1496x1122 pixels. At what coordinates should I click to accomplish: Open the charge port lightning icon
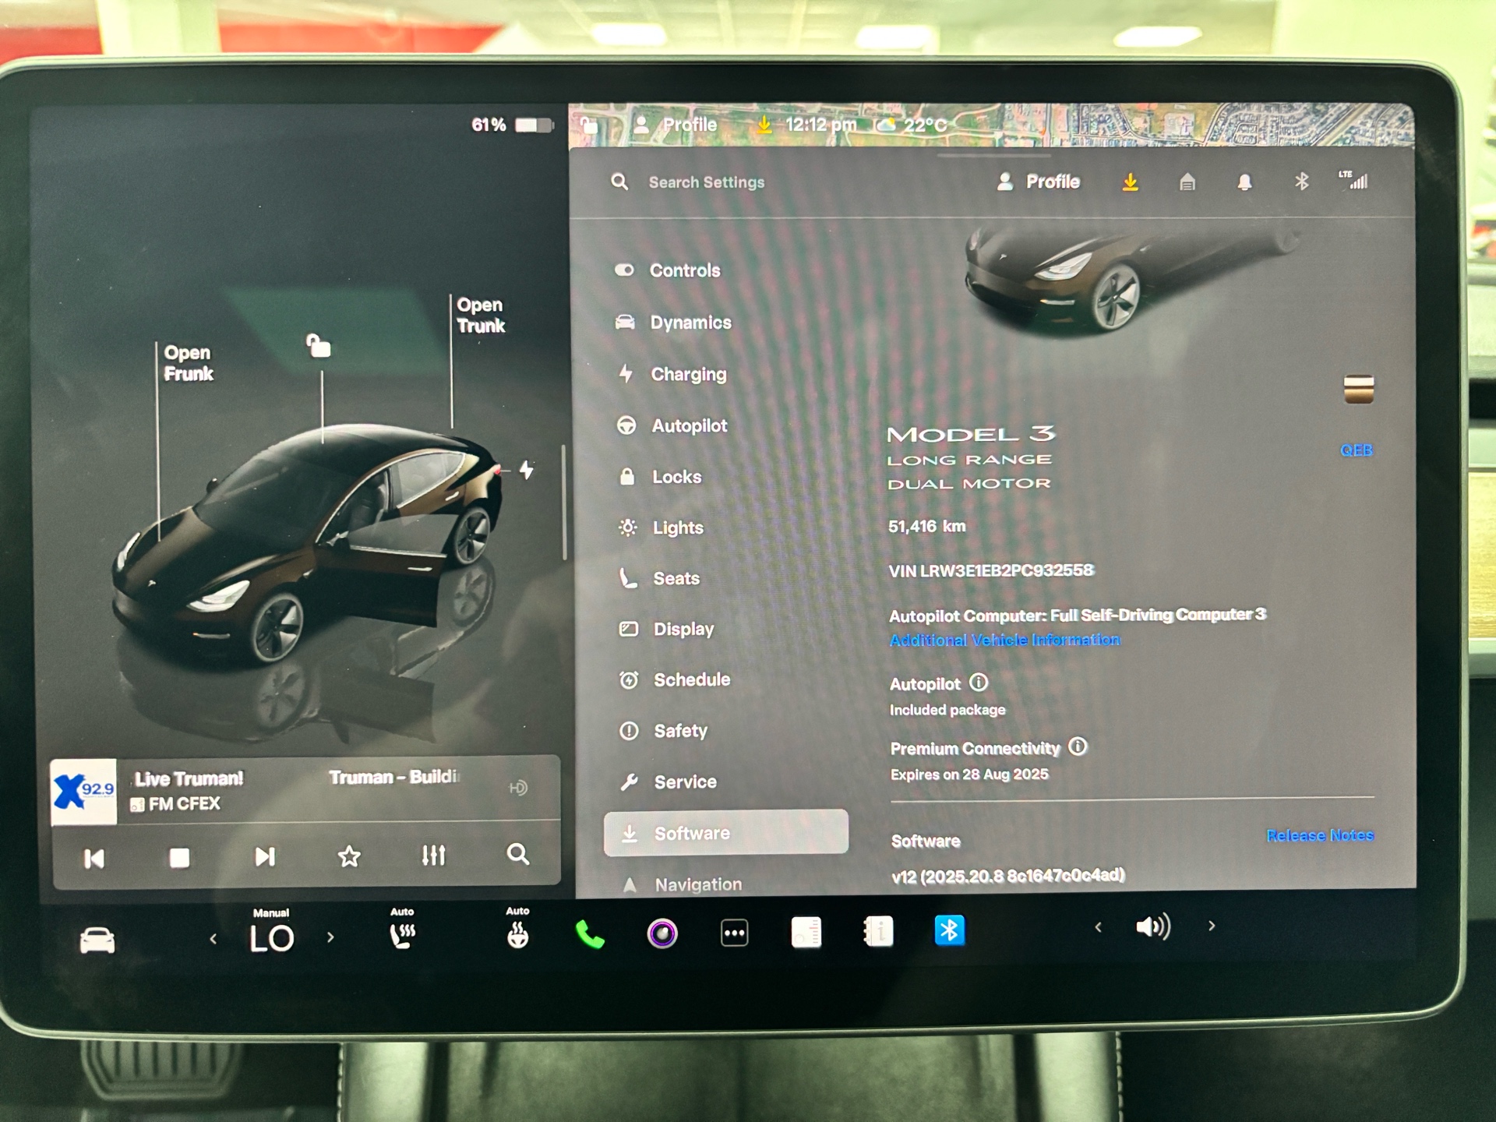coord(527,470)
